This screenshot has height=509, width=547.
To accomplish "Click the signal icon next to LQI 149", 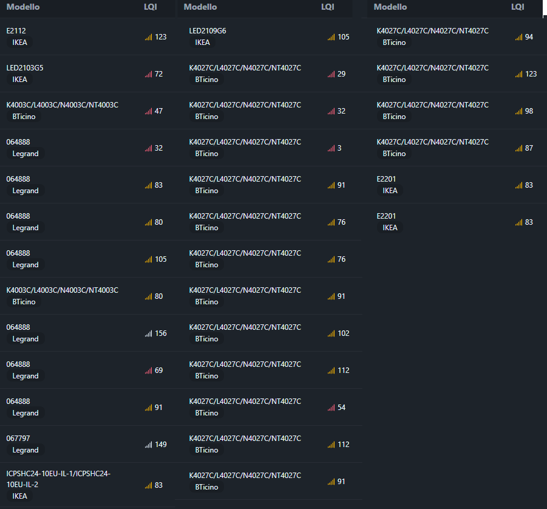I will [x=148, y=445].
